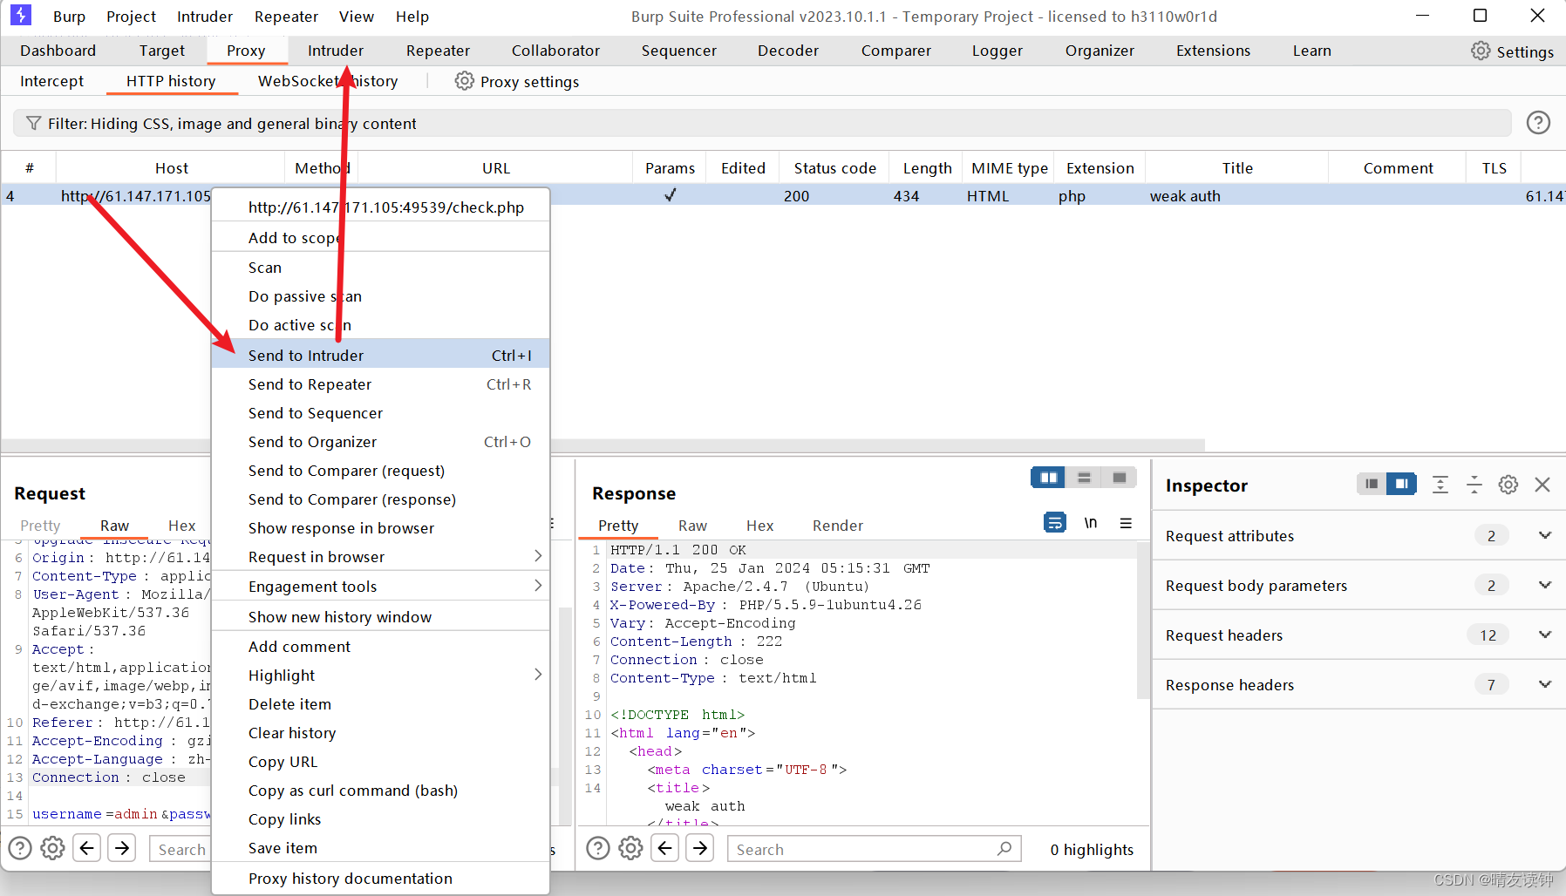Click the Burp Suite logo icon
This screenshot has height=896, width=1566.
(19, 15)
